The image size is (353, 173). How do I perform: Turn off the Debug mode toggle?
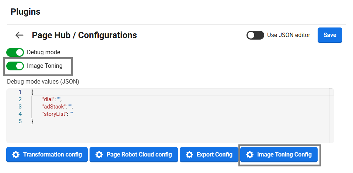point(15,52)
